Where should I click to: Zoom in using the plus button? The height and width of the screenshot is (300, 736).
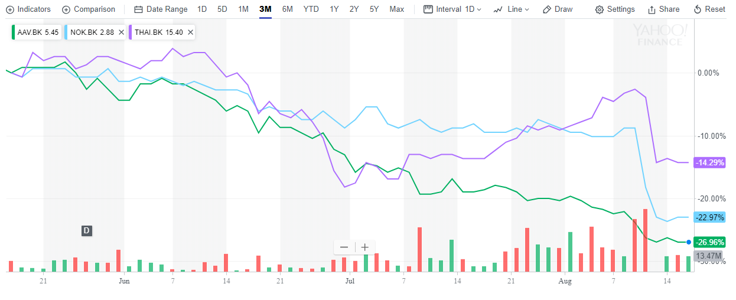365,247
